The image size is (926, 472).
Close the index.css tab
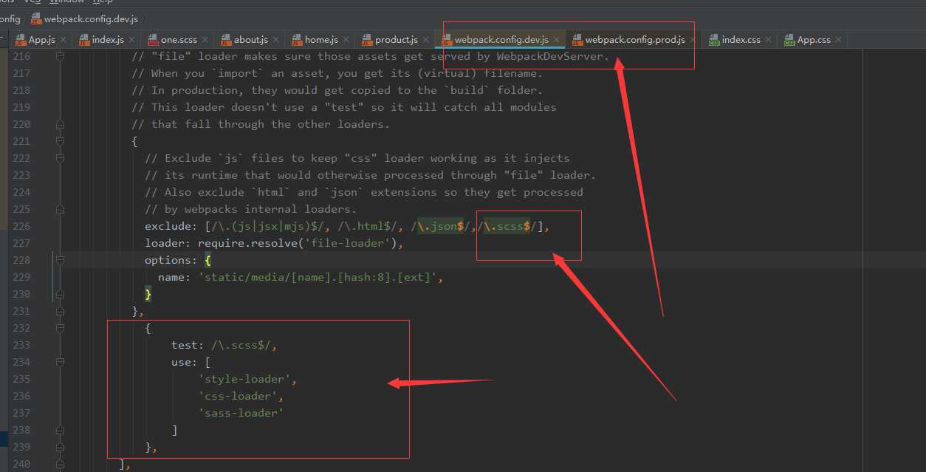[x=768, y=40]
